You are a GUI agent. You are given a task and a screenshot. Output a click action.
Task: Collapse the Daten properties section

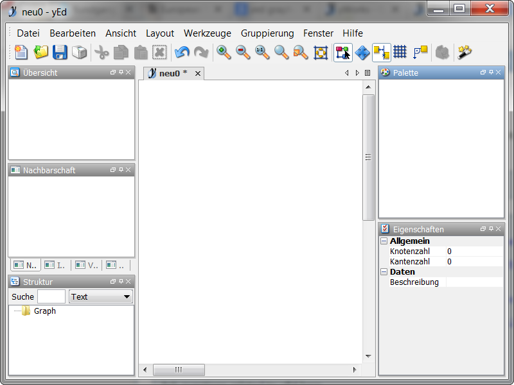pos(384,272)
